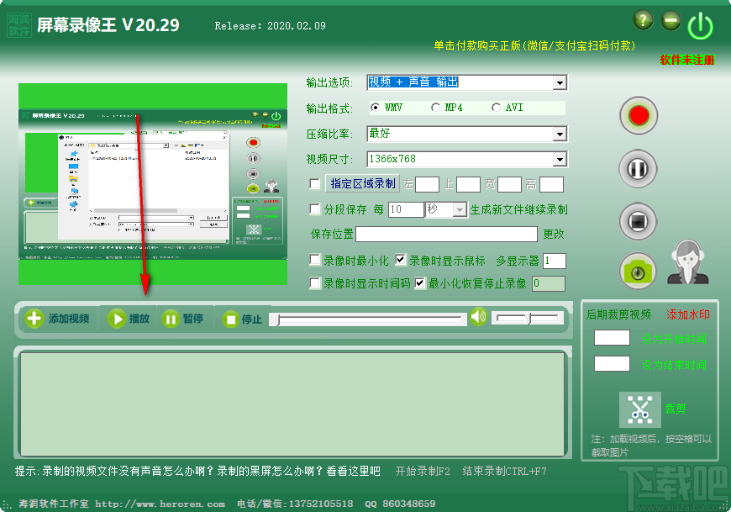
Task: Open the 视频尺寸 dropdown
Action: point(560,160)
